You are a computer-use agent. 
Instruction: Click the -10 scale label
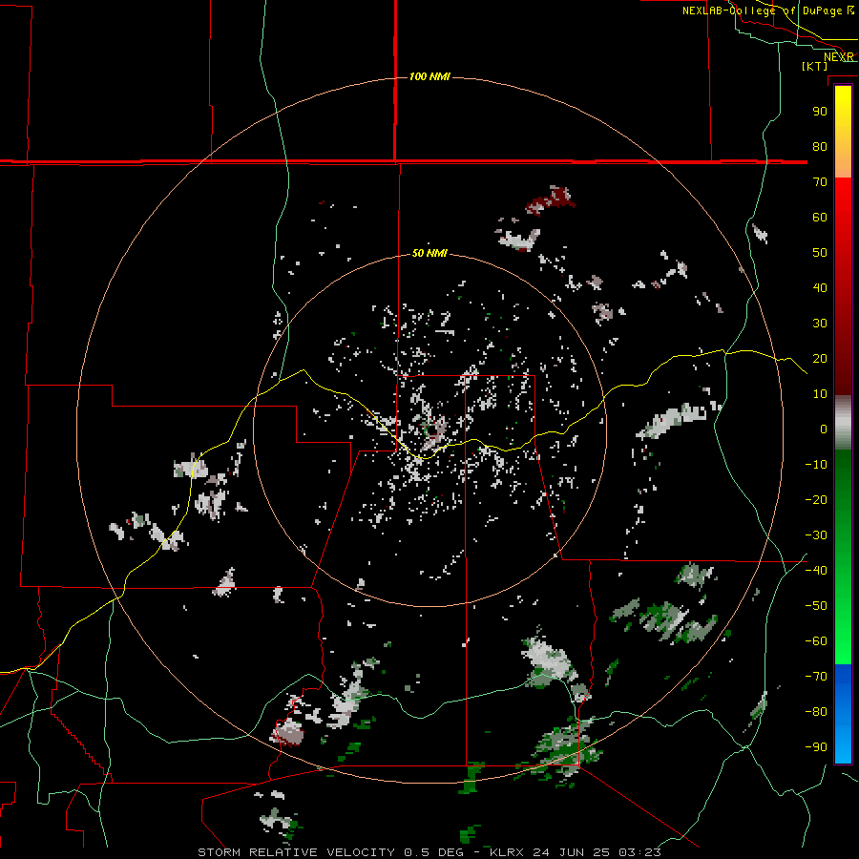(x=816, y=465)
